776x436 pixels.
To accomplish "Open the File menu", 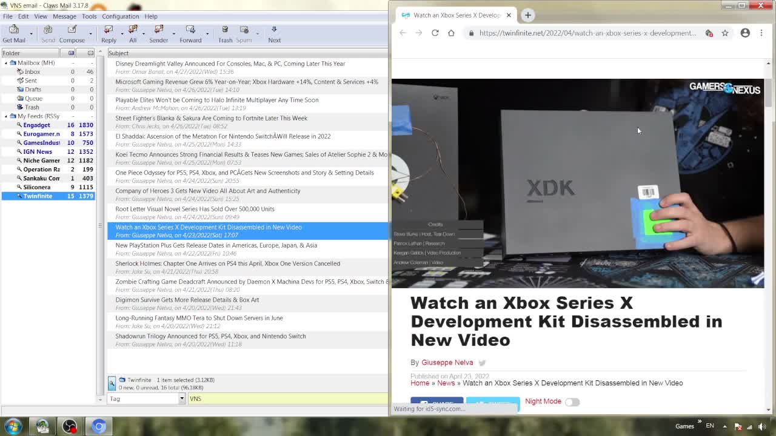I will pyautogui.click(x=8, y=16).
